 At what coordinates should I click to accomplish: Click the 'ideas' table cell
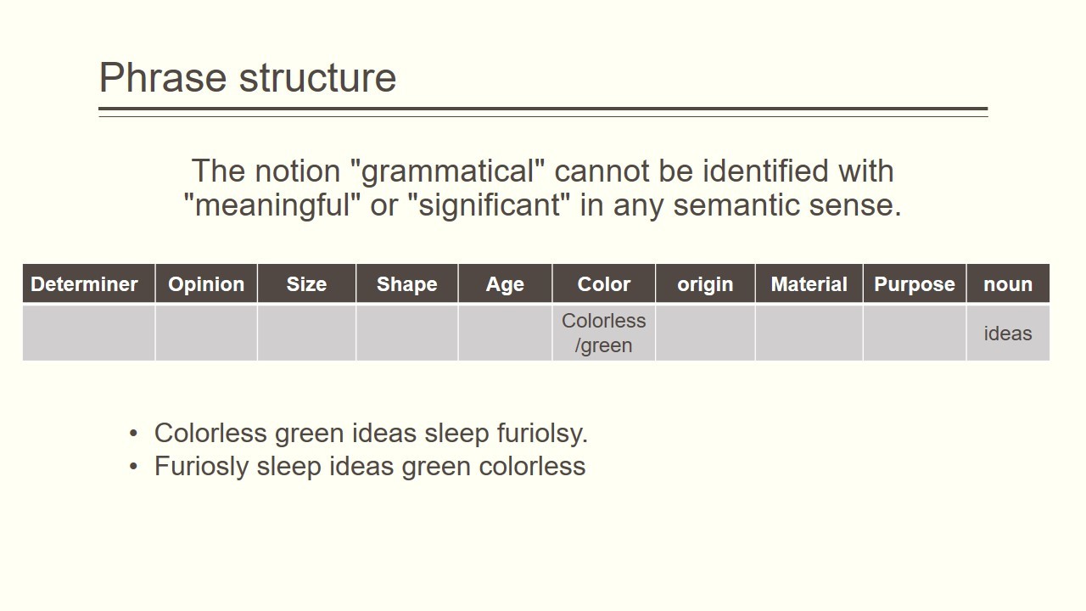[1008, 333]
